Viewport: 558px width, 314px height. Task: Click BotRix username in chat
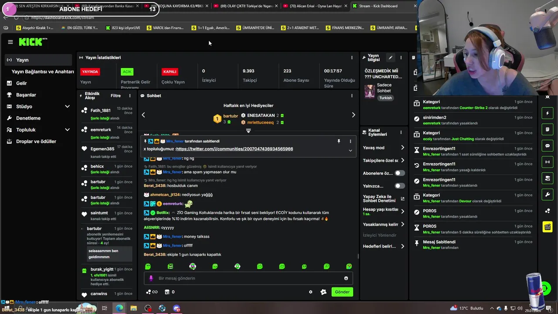[x=163, y=213]
